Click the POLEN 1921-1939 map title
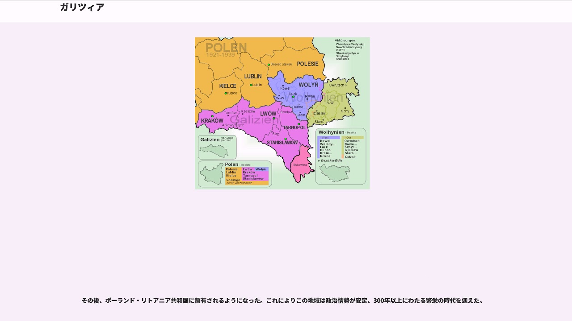 click(x=226, y=49)
